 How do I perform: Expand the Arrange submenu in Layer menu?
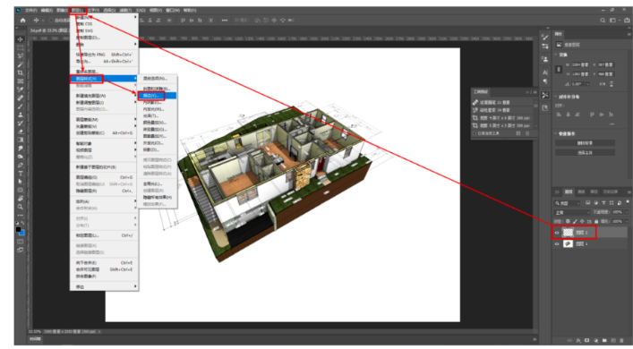click(x=105, y=201)
